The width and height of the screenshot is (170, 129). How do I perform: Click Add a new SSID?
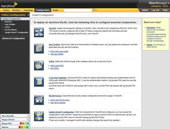(x=57, y=66)
